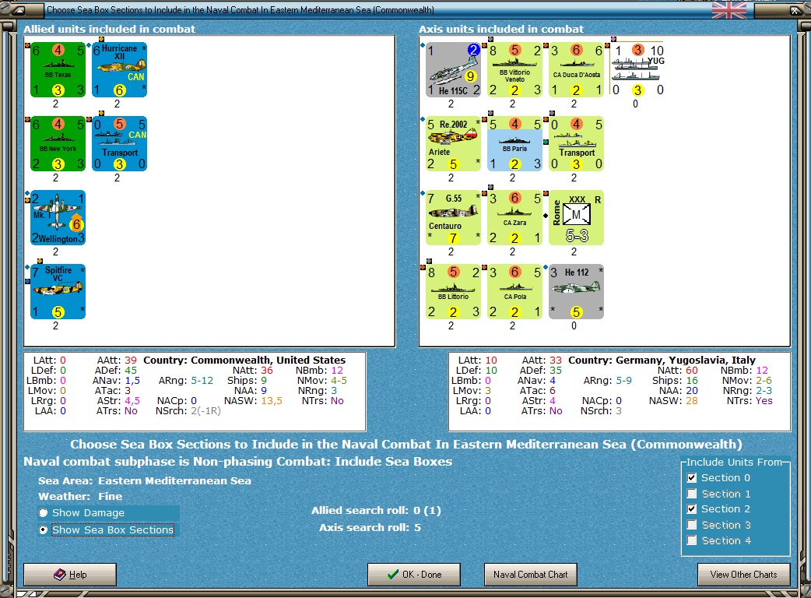Enable the Section 4 checkbox
Screen dimensions: 811x598
coord(691,540)
